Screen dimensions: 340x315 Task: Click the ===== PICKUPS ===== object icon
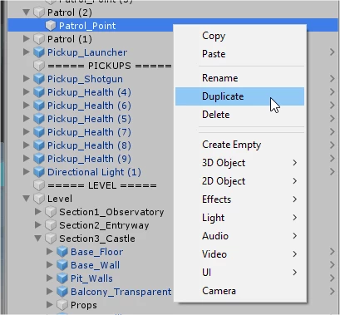point(39,66)
